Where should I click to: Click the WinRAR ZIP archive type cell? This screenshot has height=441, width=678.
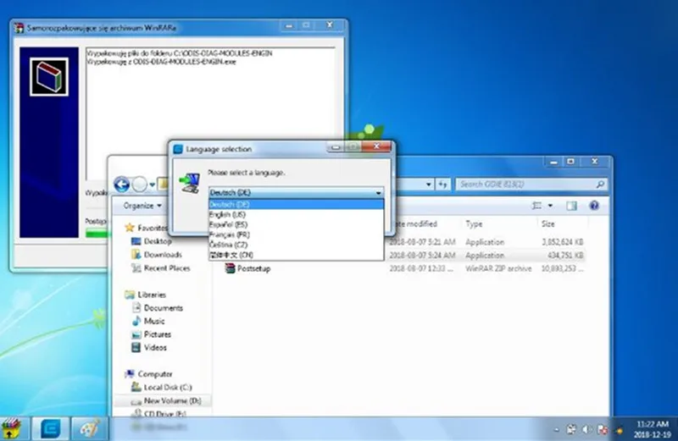(498, 268)
